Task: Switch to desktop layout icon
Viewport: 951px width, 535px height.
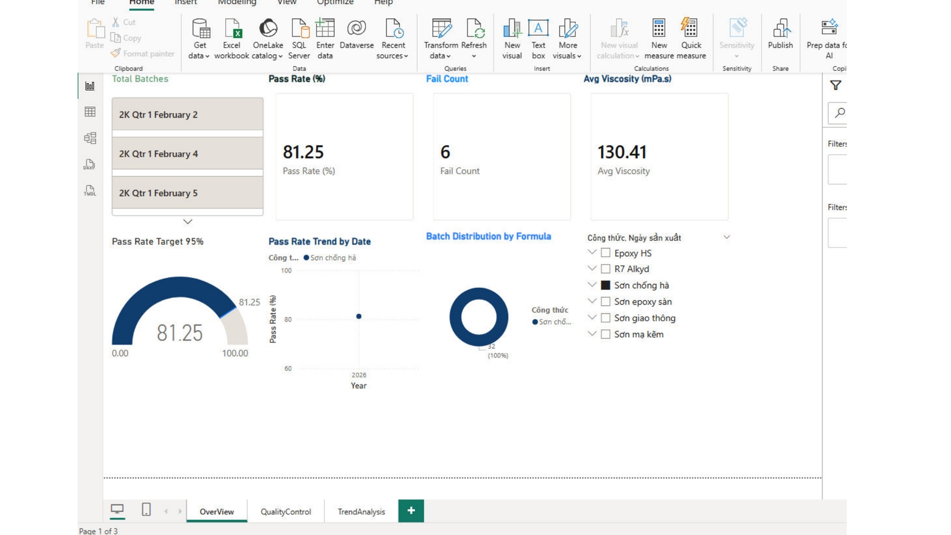Action: [x=117, y=509]
